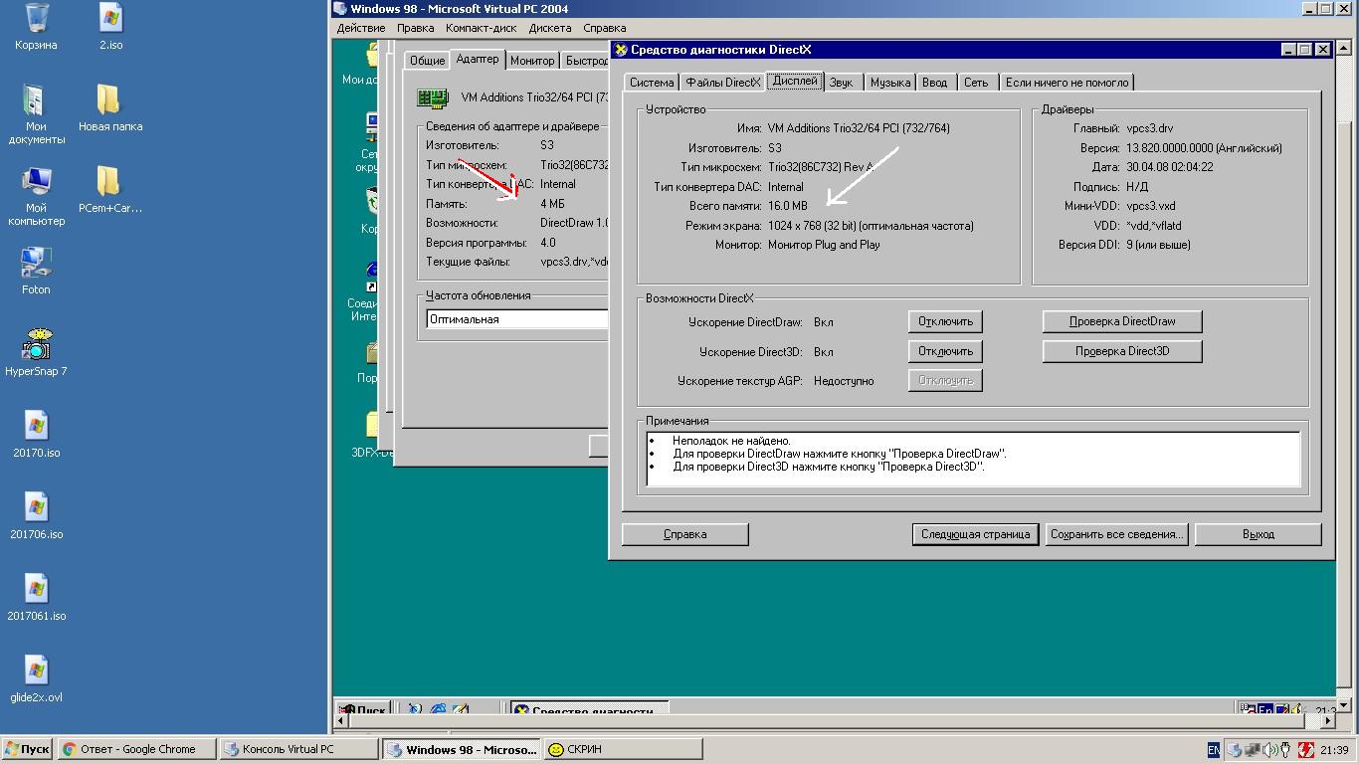
Task: Click the Windows host Пуск button
Action: (28, 749)
